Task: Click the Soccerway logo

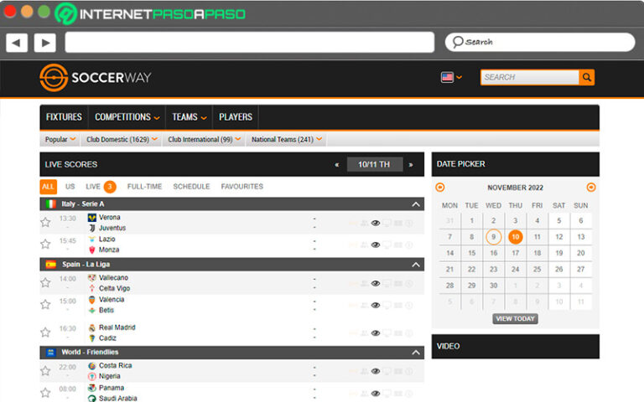Action: pos(96,77)
